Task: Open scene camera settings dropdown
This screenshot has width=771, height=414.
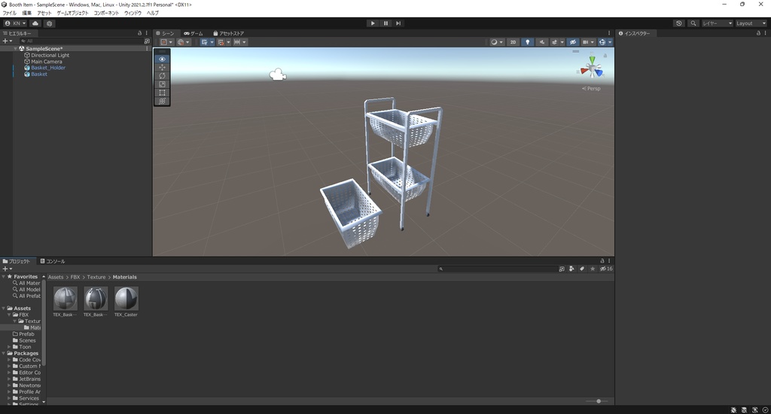Action: point(588,42)
